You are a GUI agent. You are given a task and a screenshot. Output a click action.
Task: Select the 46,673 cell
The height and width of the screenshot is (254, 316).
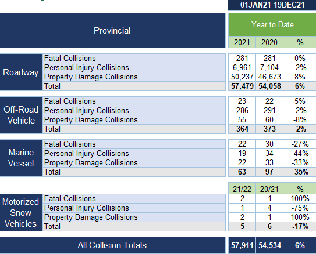(x=269, y=77)
